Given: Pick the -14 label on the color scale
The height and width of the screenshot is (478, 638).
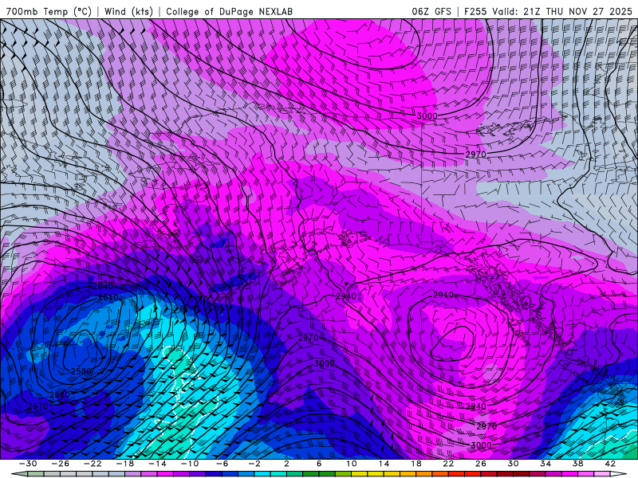Looking at the screenshot, I should tap(157, 464).
